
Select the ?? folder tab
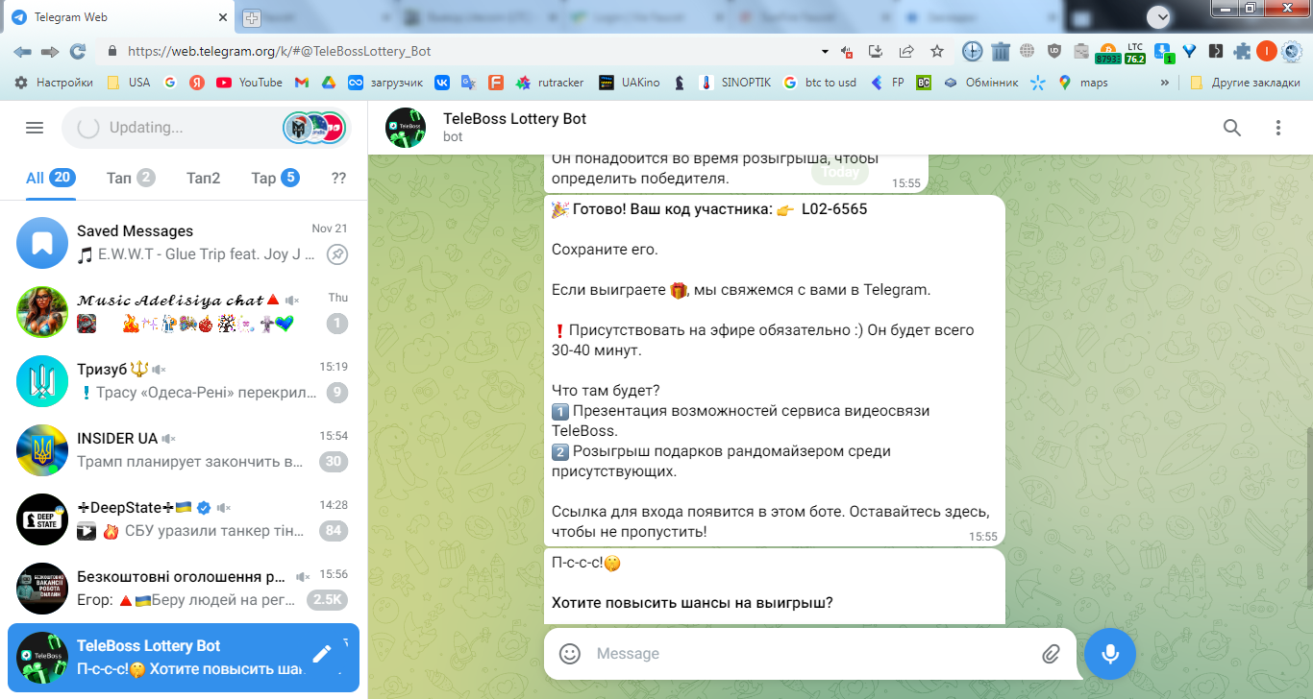[338, 178]
